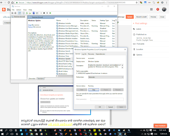Select Windows Installer service row
Viewport: 170px width, 136px height.
[x=65, y=23]
